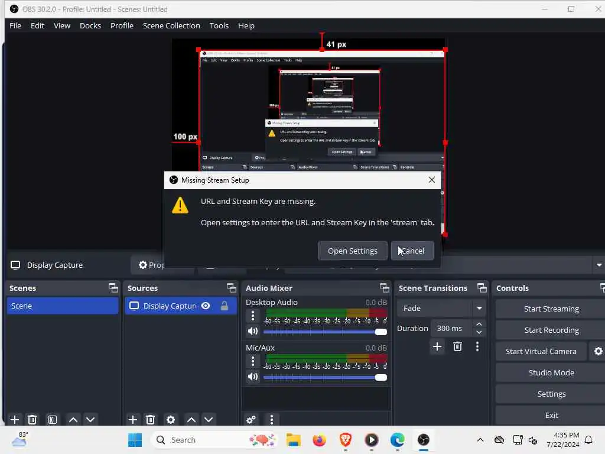Open Audio Mixer bottom three-dot menu
This screenshot has height=454, width=605.
click(x=272, y=420)
